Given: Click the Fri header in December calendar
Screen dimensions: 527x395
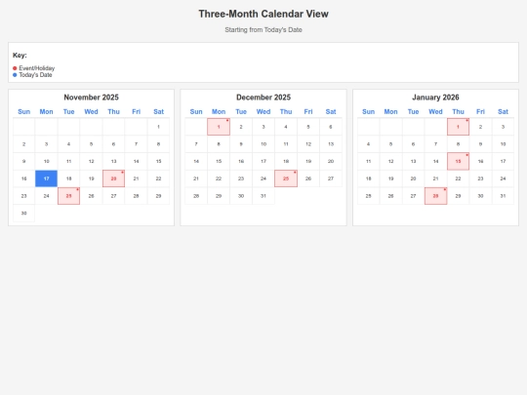Looking at the screenshot, I should click(308, 111).
